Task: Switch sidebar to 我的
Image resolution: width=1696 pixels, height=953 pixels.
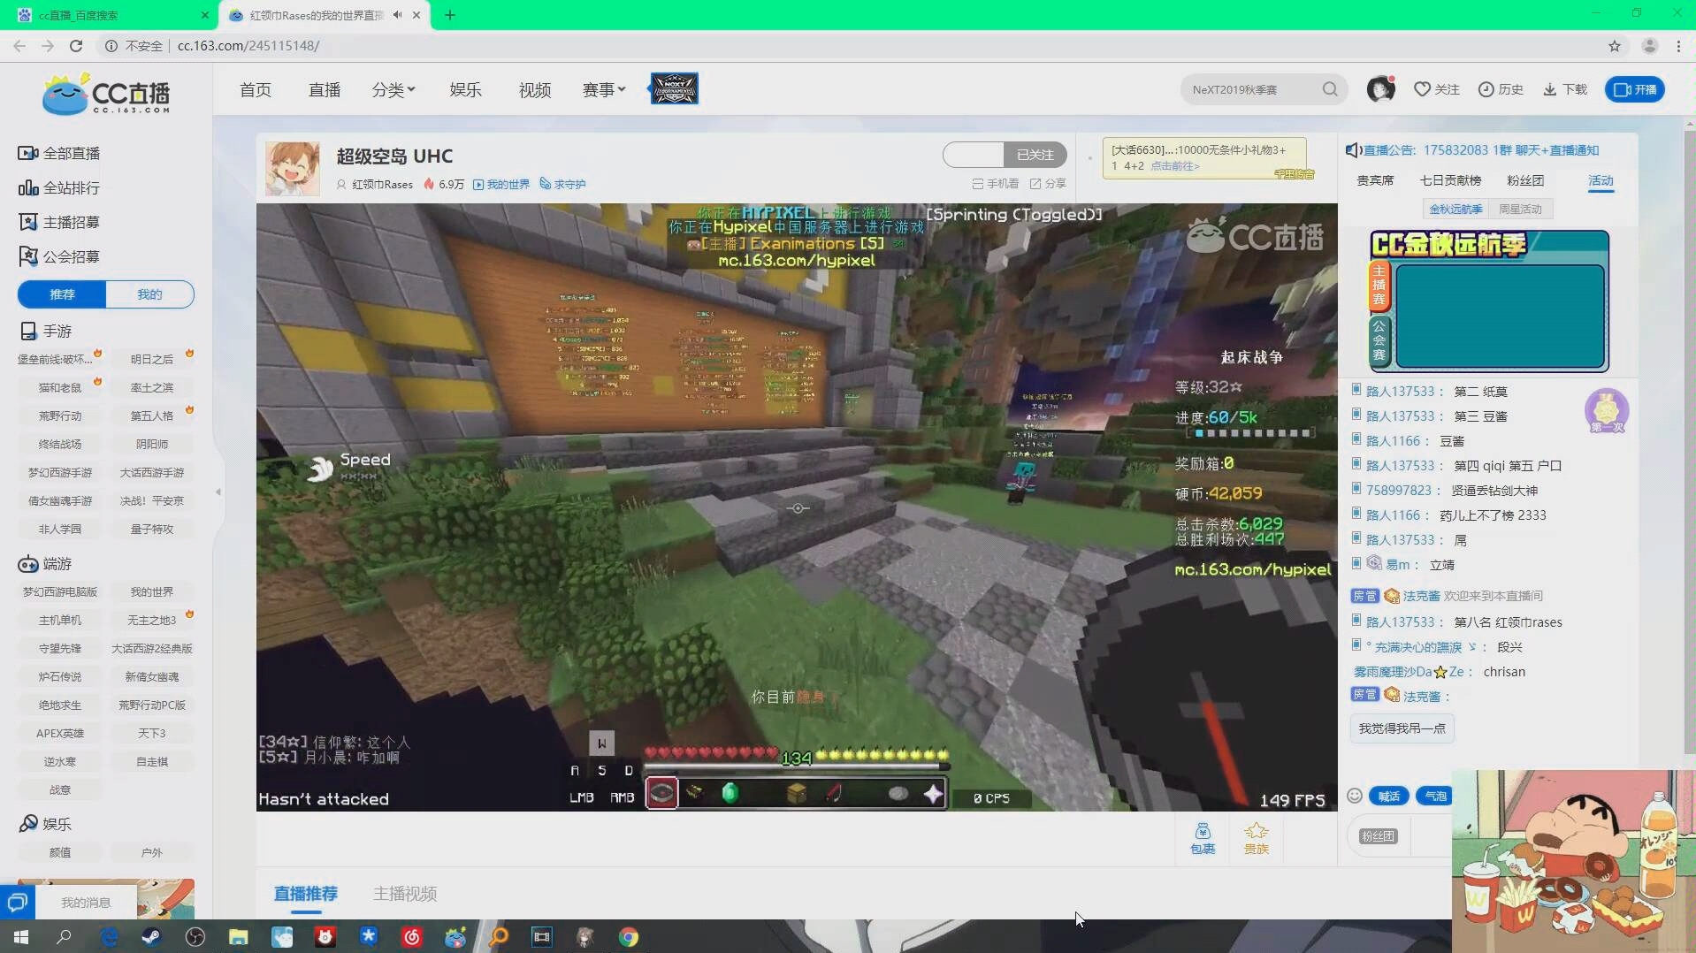Action: pyautogui.click(x=149, y=294)
